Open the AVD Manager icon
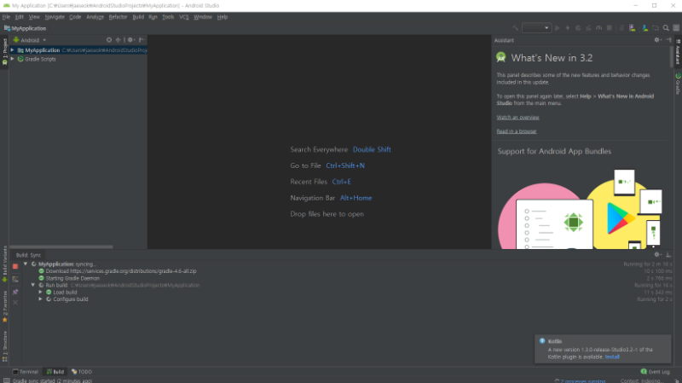This screenshot has height=383, width=682. click(633, 28)
